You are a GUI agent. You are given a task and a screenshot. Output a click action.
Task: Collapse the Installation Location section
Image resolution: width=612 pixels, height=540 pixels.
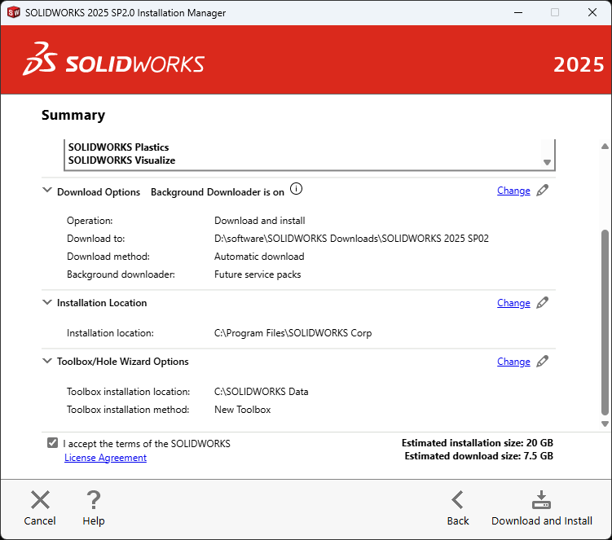click(x=46, y=302)
